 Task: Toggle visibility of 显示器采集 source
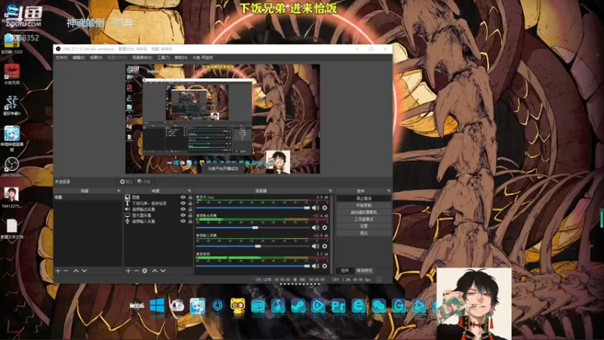(x=183, y=215)
